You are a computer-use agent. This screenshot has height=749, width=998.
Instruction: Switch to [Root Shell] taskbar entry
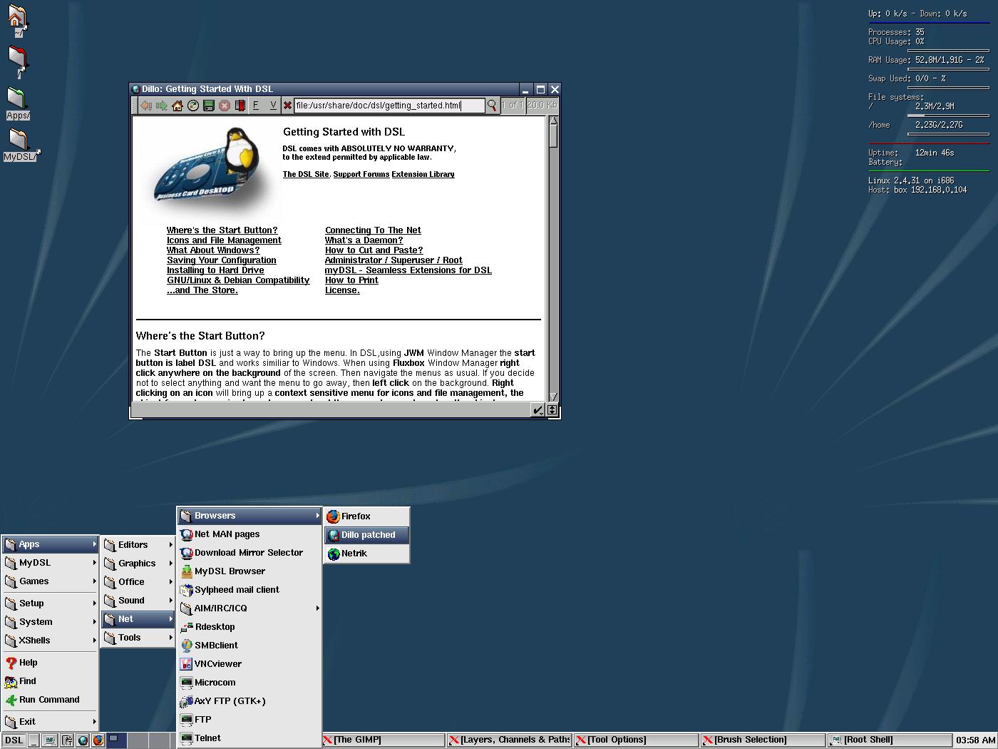click(890, 740)
